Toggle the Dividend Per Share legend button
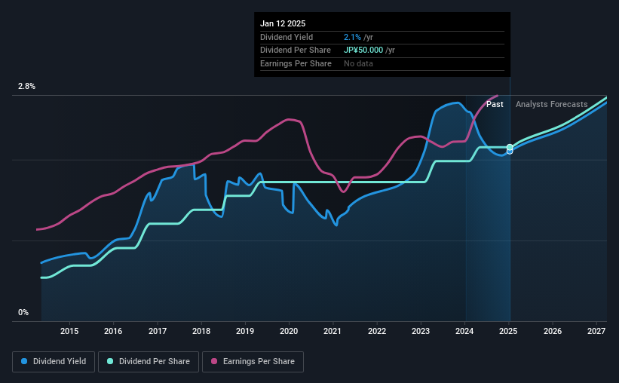The width and height of the screenshot is (619, 383). 149,362
